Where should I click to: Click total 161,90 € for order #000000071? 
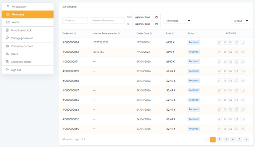(170, 61)
